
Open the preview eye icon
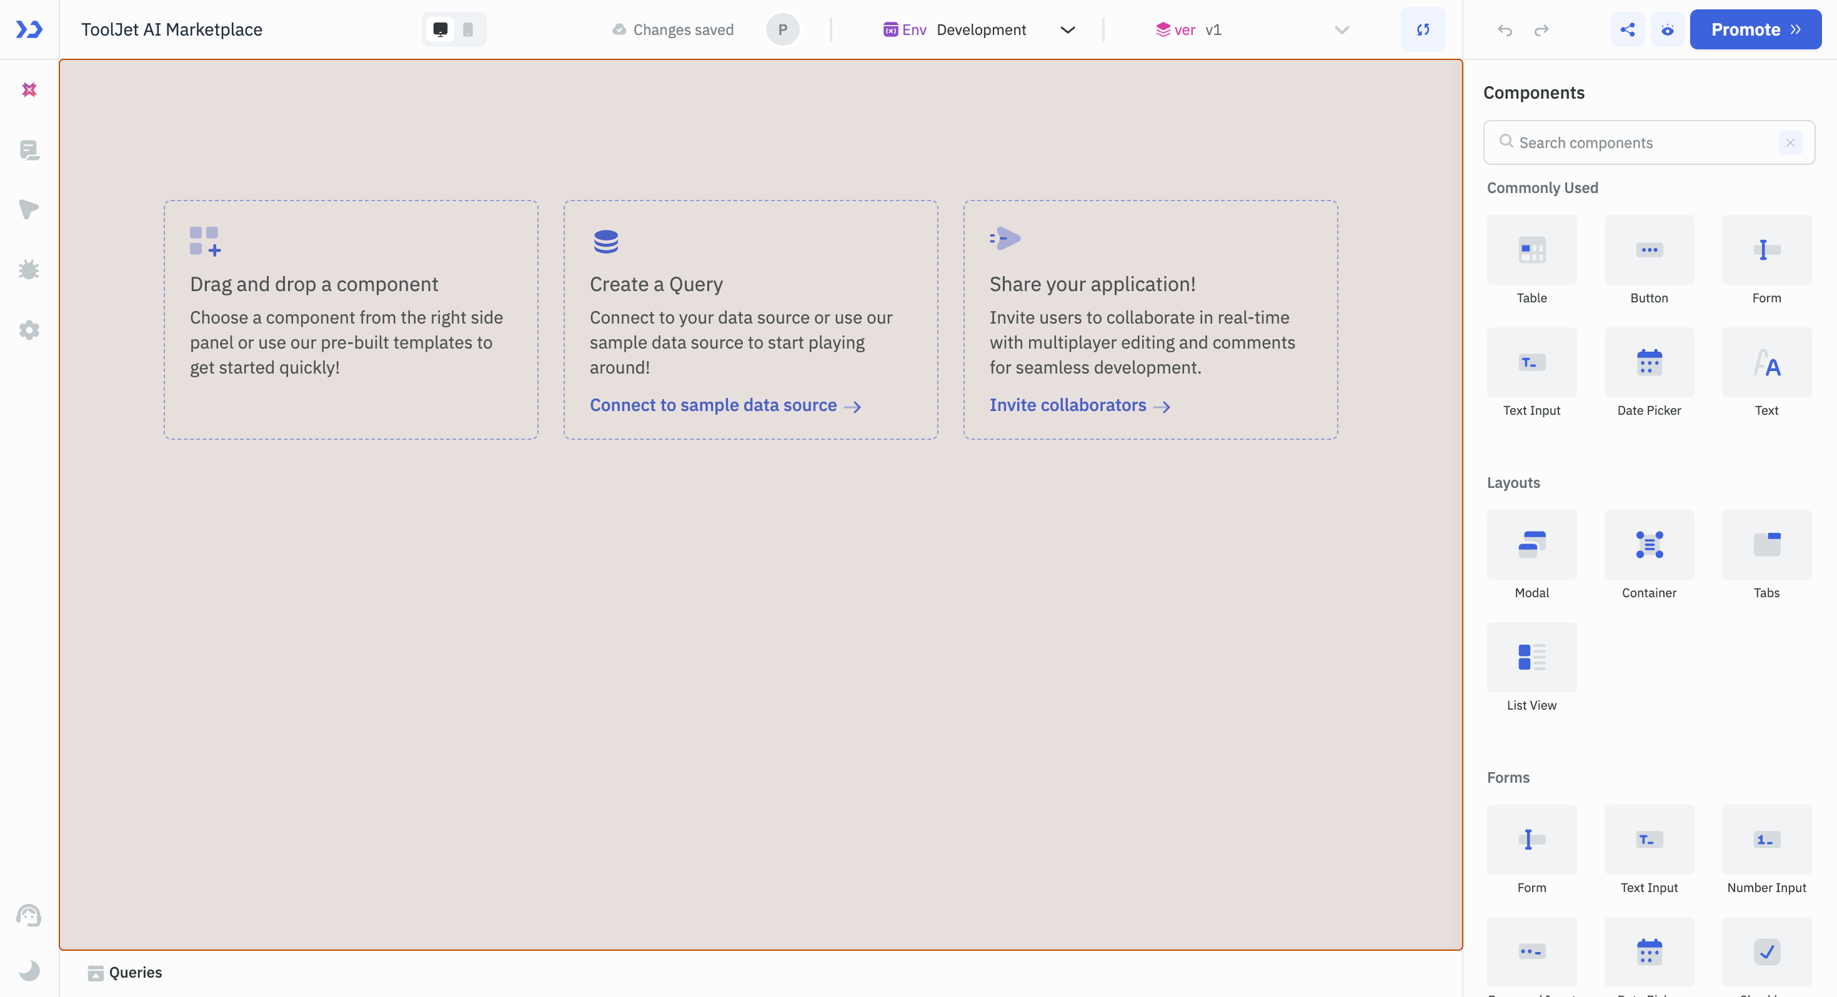click(x=1667, y=30)
